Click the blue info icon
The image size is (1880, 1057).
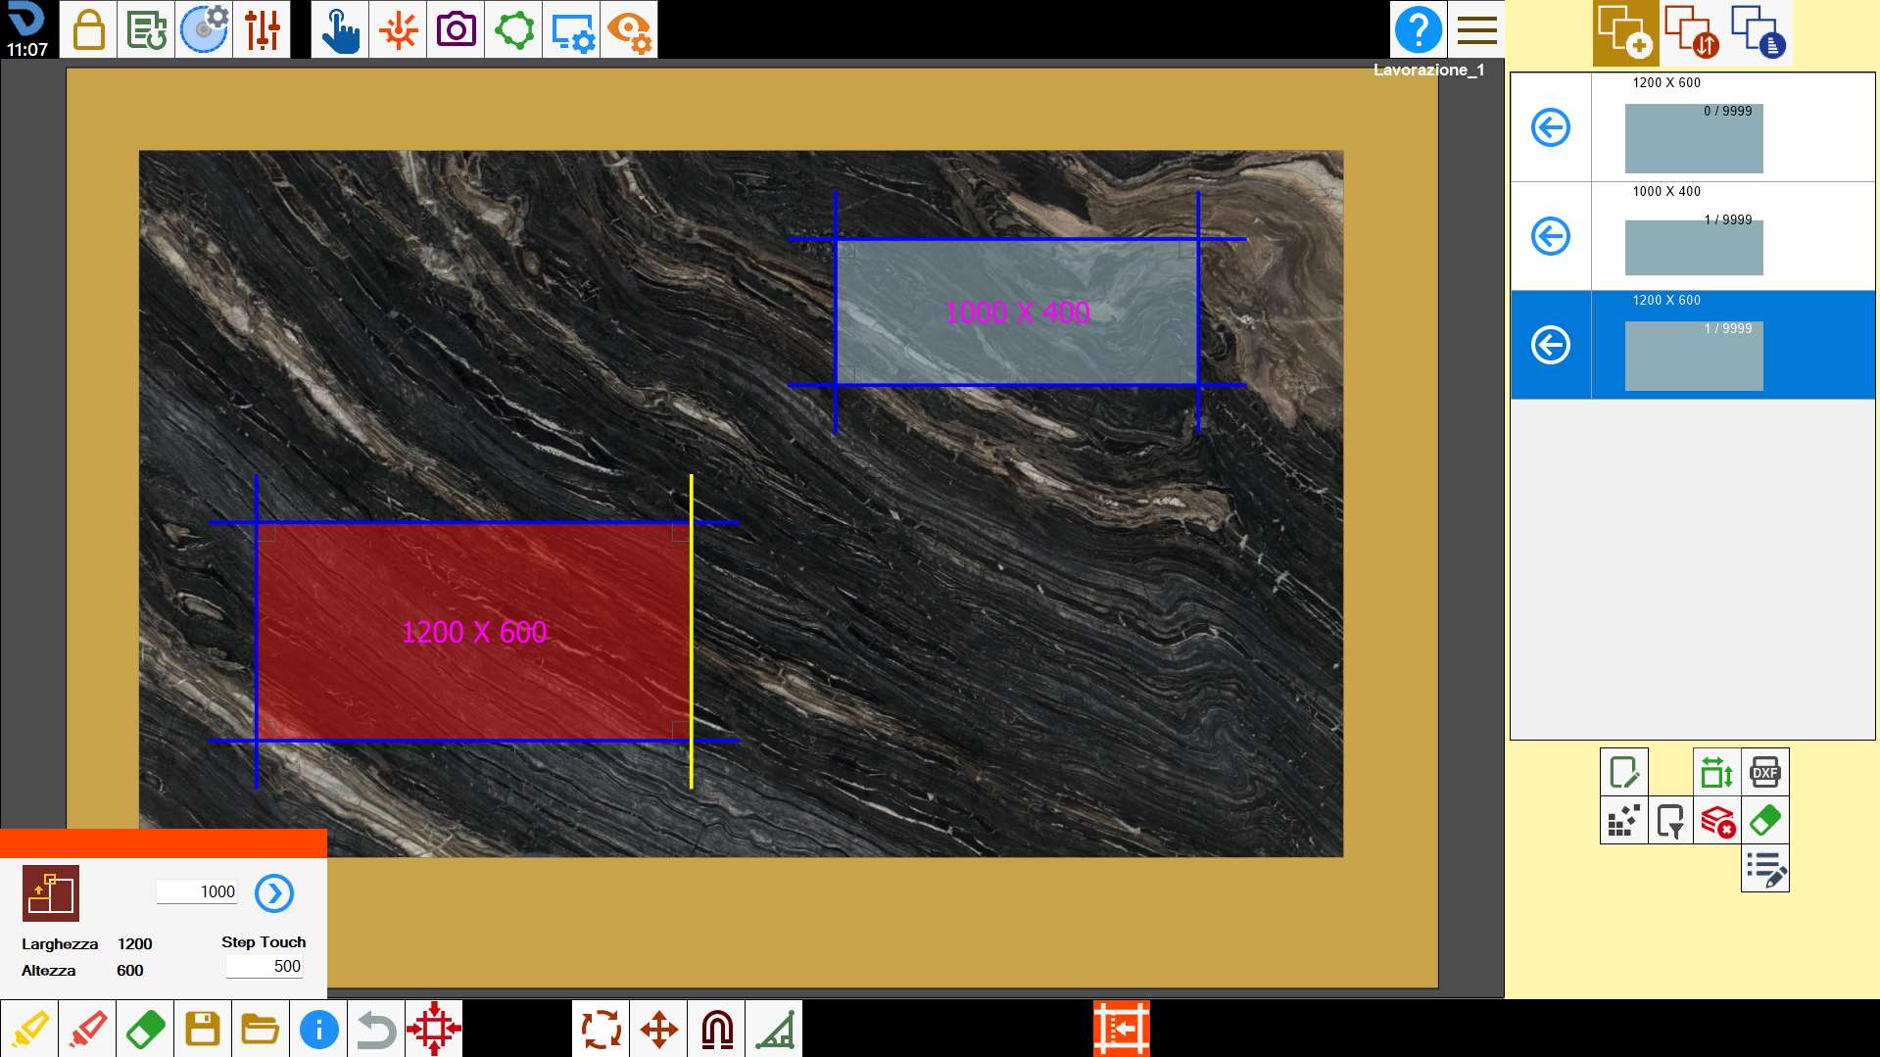pos(318,1029)
